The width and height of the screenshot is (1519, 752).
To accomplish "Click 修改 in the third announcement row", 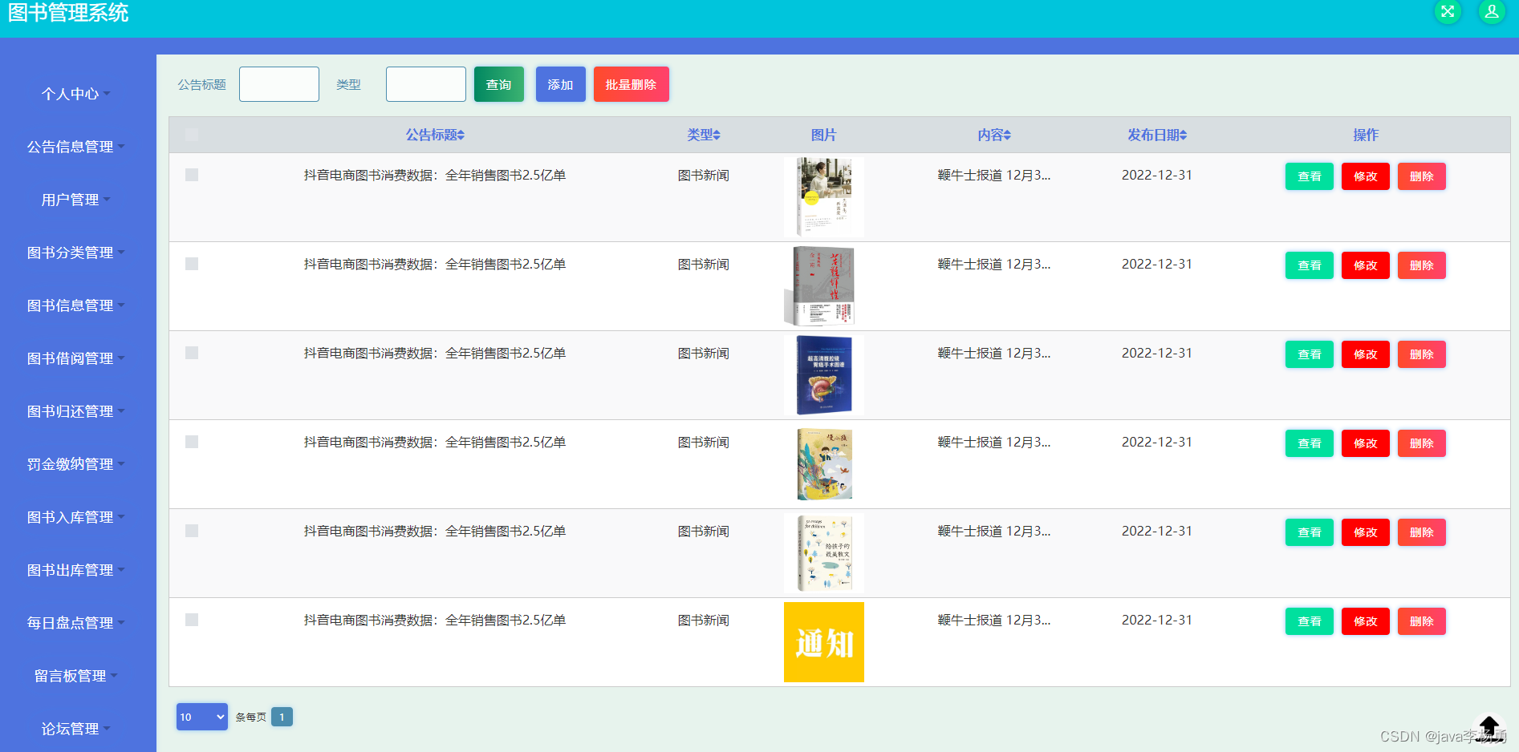I will (1366, 354).
